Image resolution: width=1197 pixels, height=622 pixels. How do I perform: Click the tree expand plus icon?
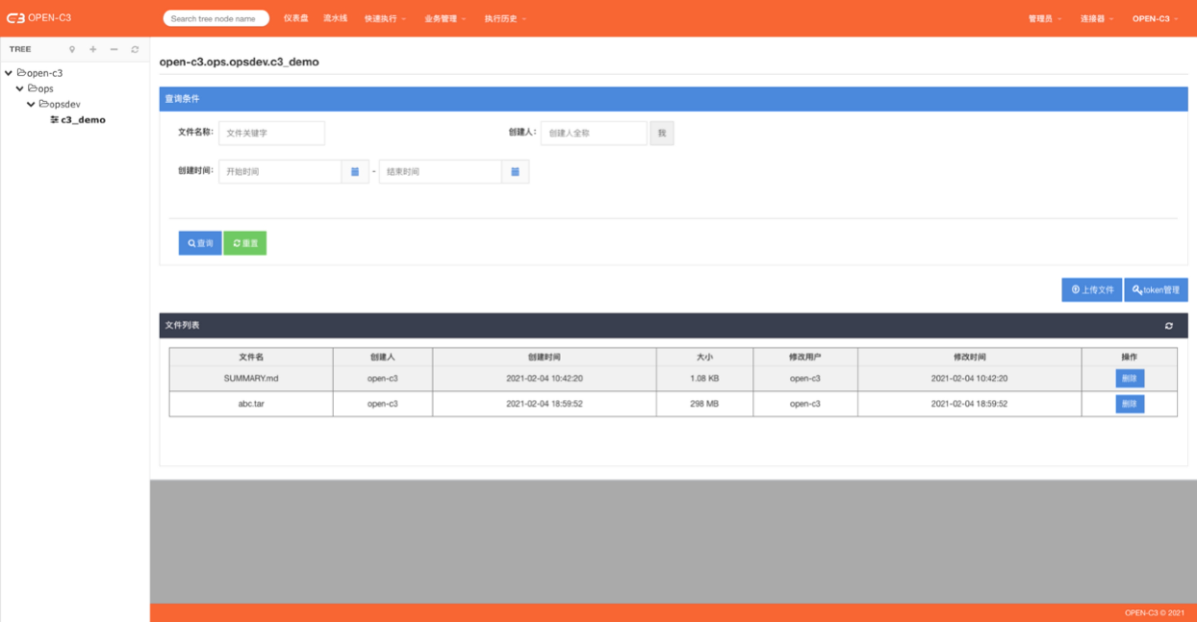coord(93,49)
